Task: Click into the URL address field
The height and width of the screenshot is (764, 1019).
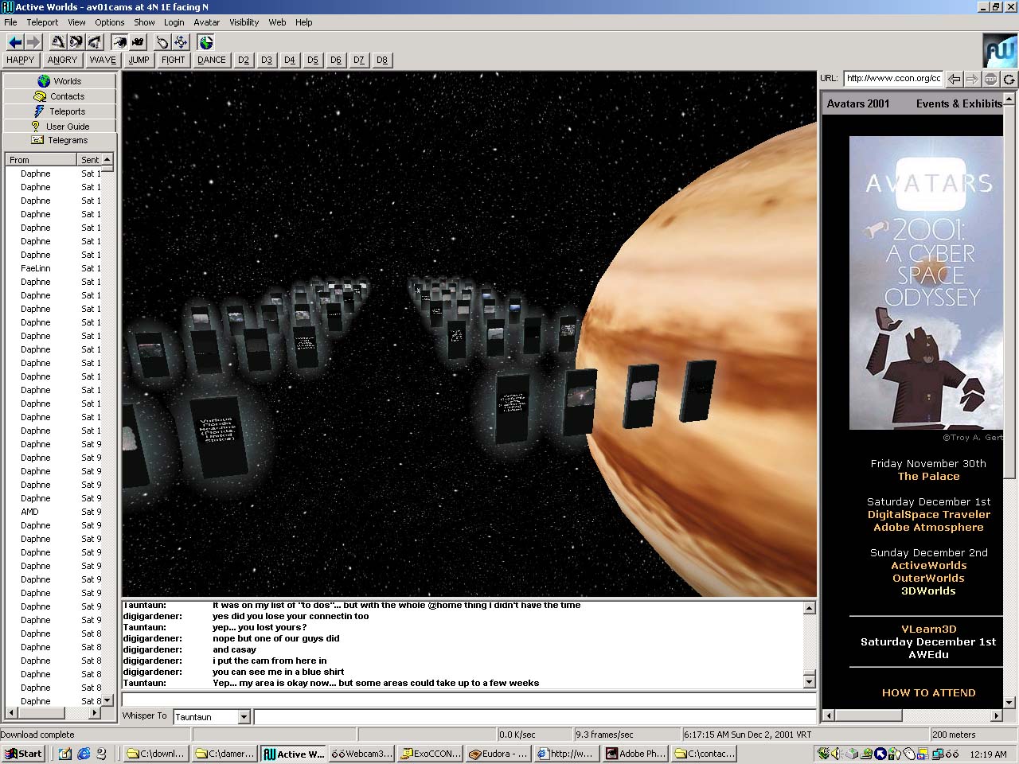Action: coord(892,78)
